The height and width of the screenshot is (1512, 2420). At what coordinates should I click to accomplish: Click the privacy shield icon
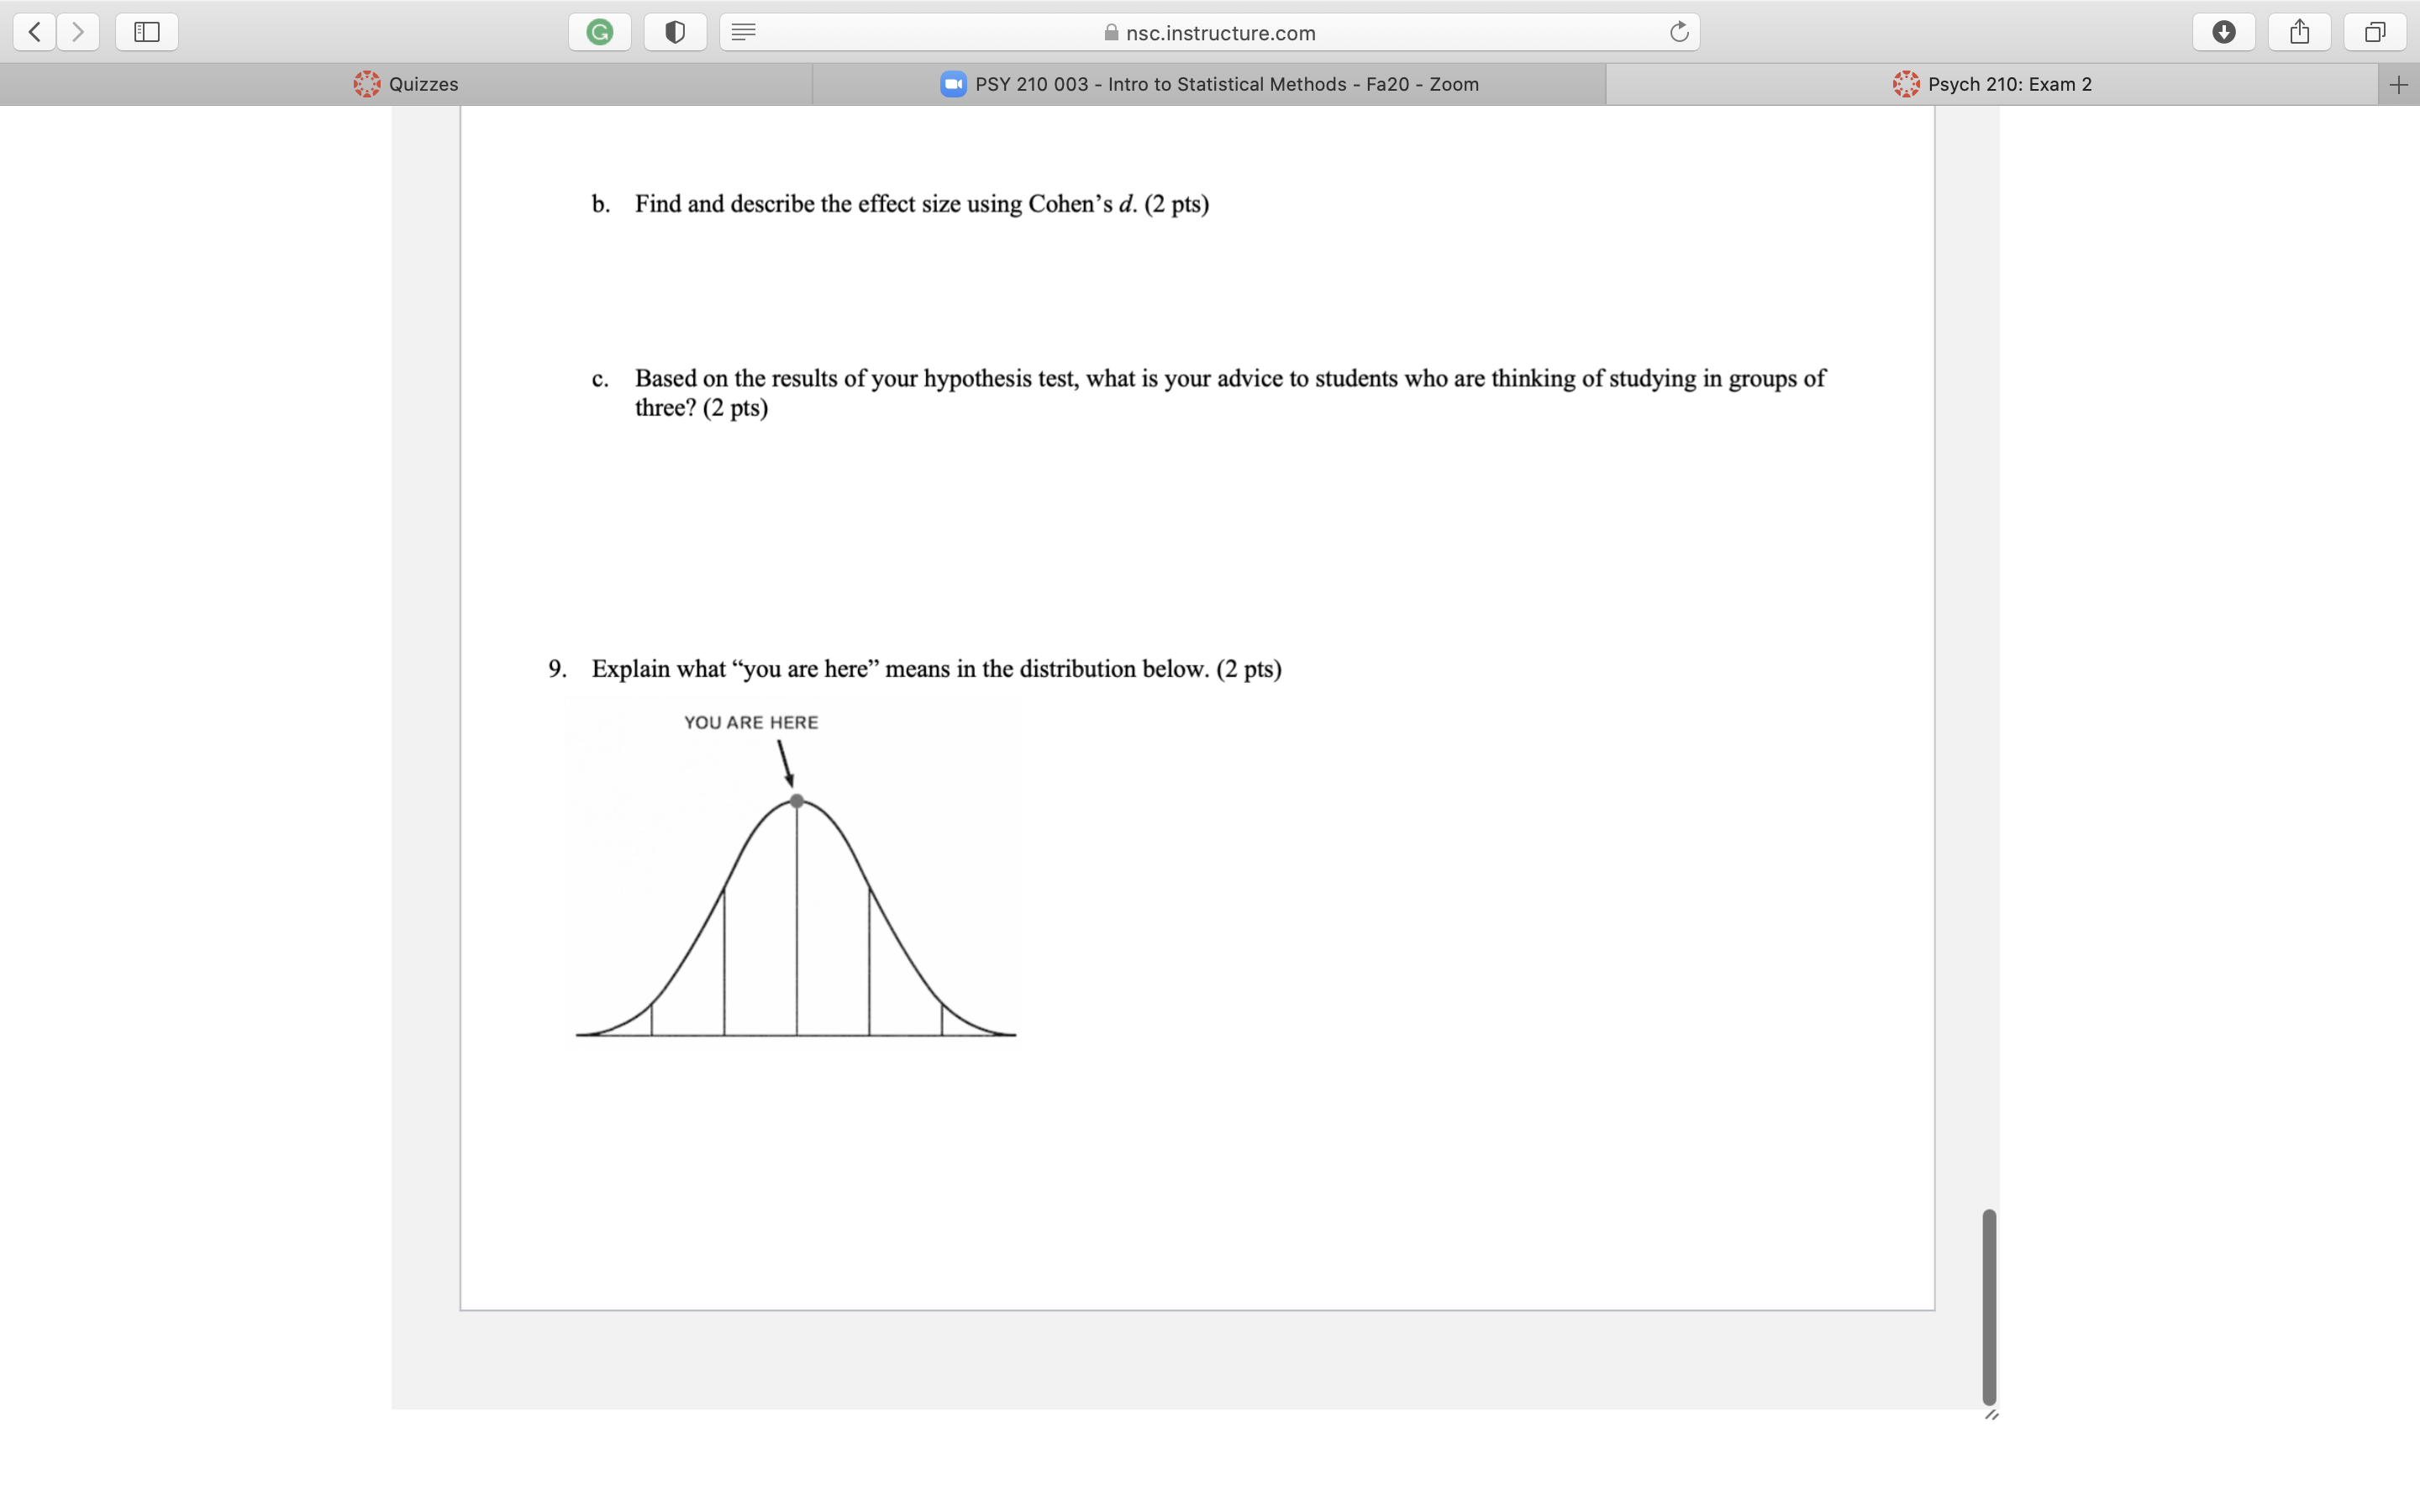coord(675,32)
